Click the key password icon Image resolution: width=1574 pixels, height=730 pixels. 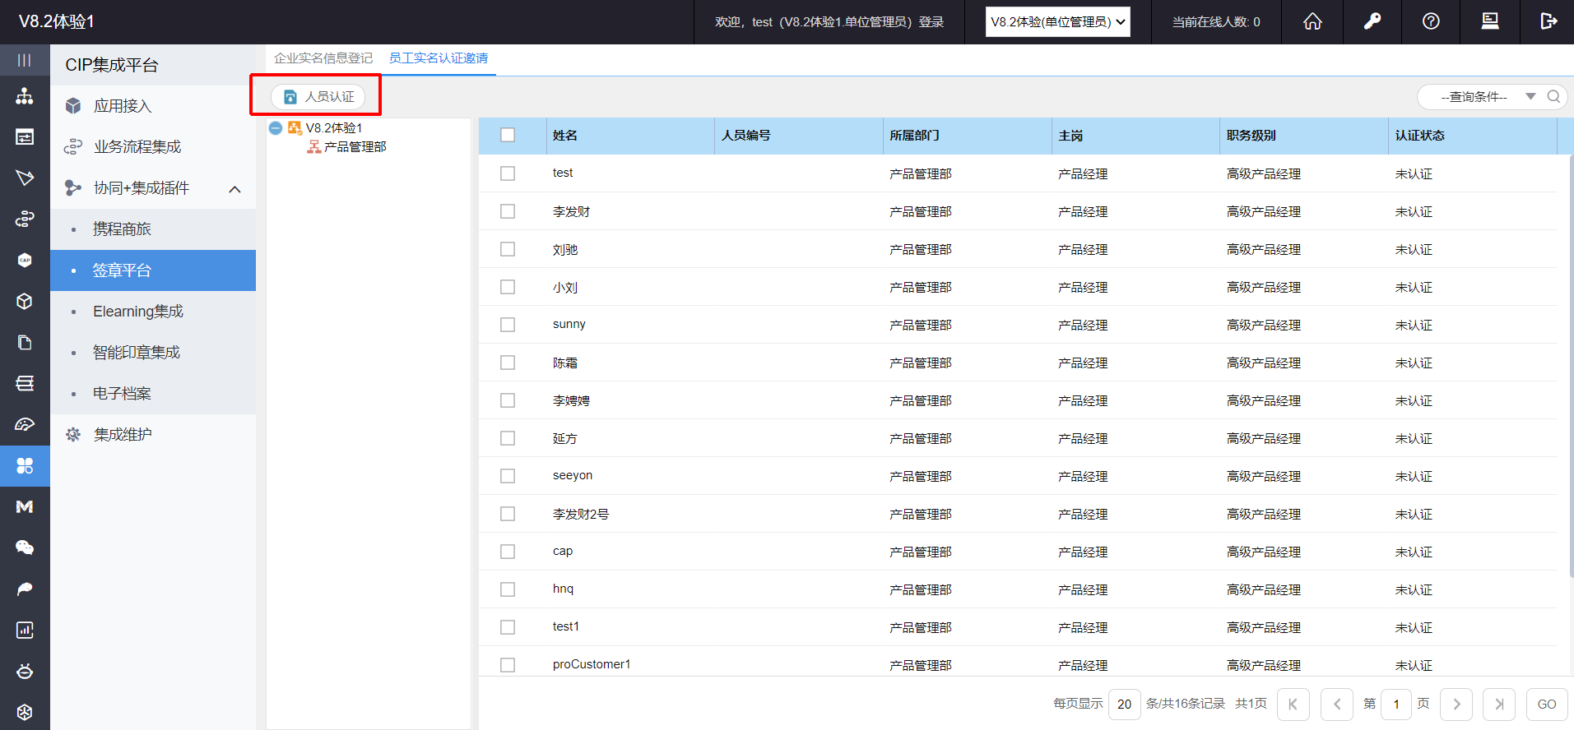click(1372, 21)
